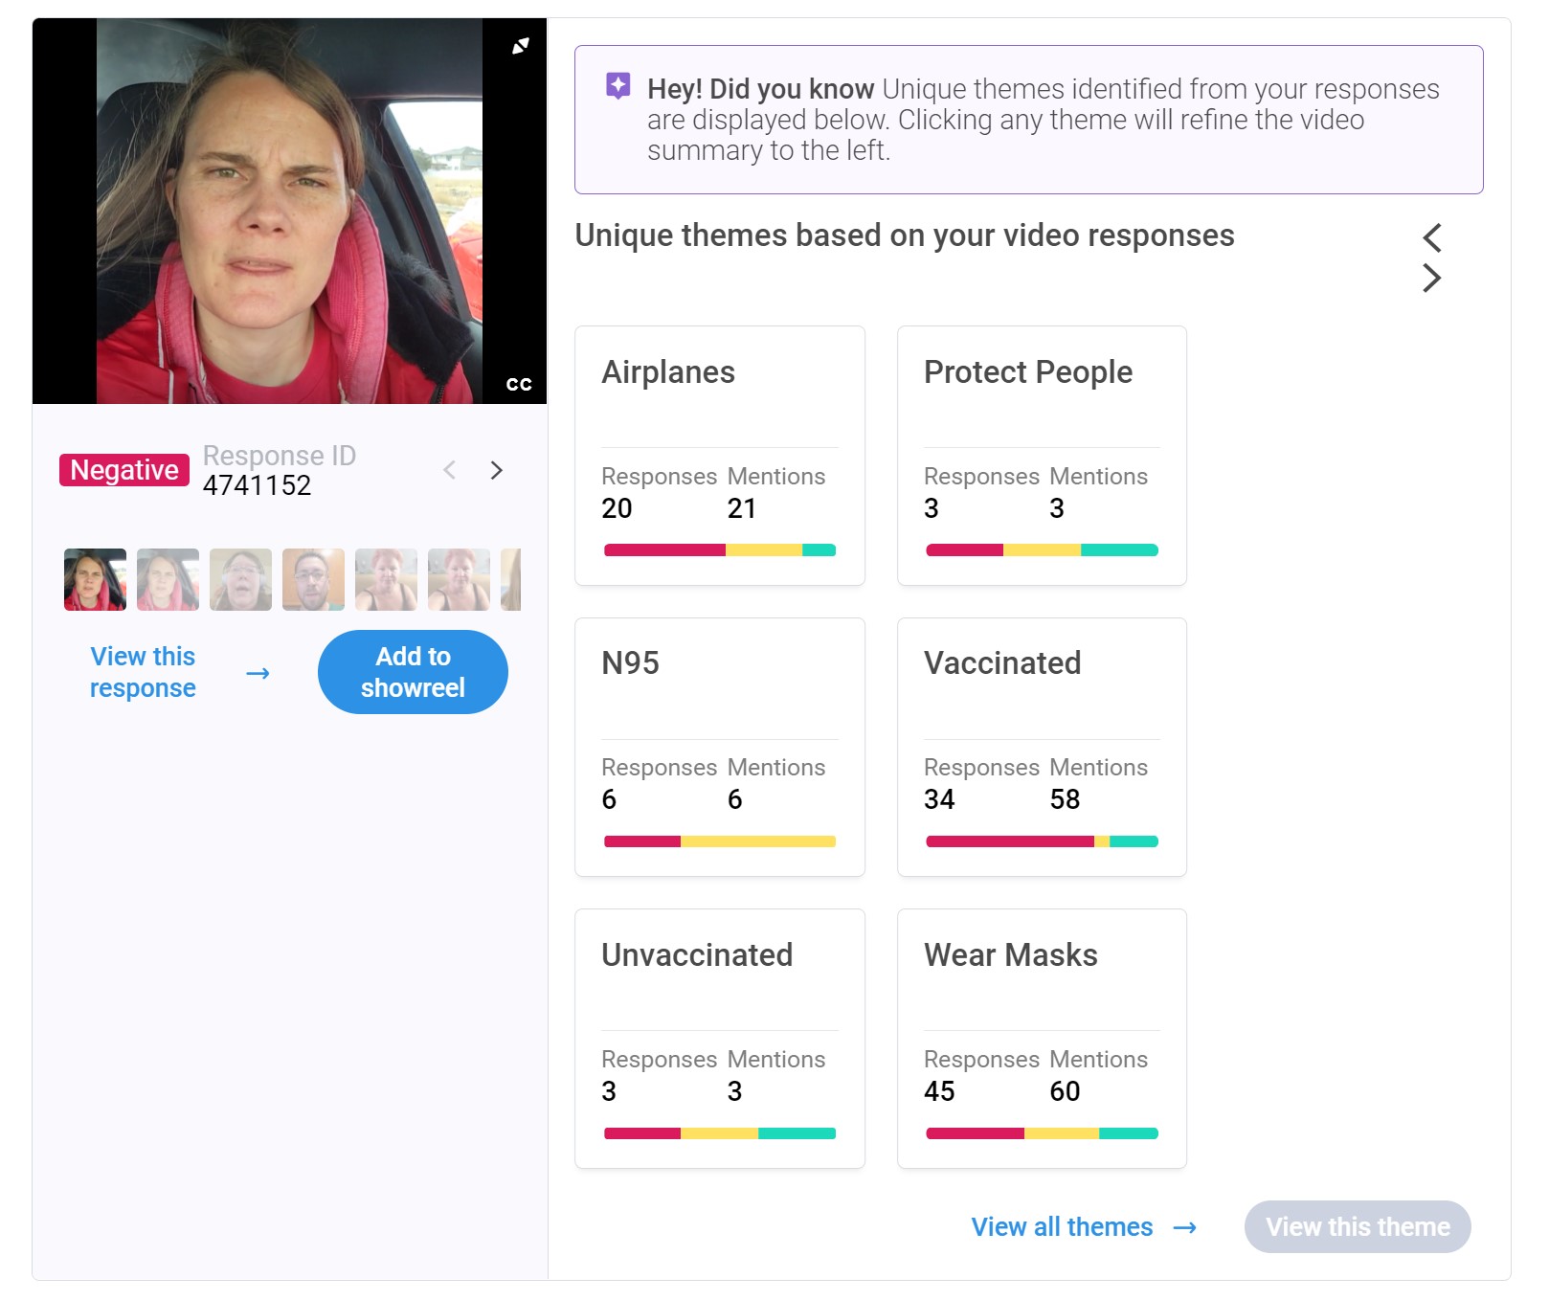Select the man with glasses thumbnail
Viewport: 1549px width, 1300px height.
313,579
